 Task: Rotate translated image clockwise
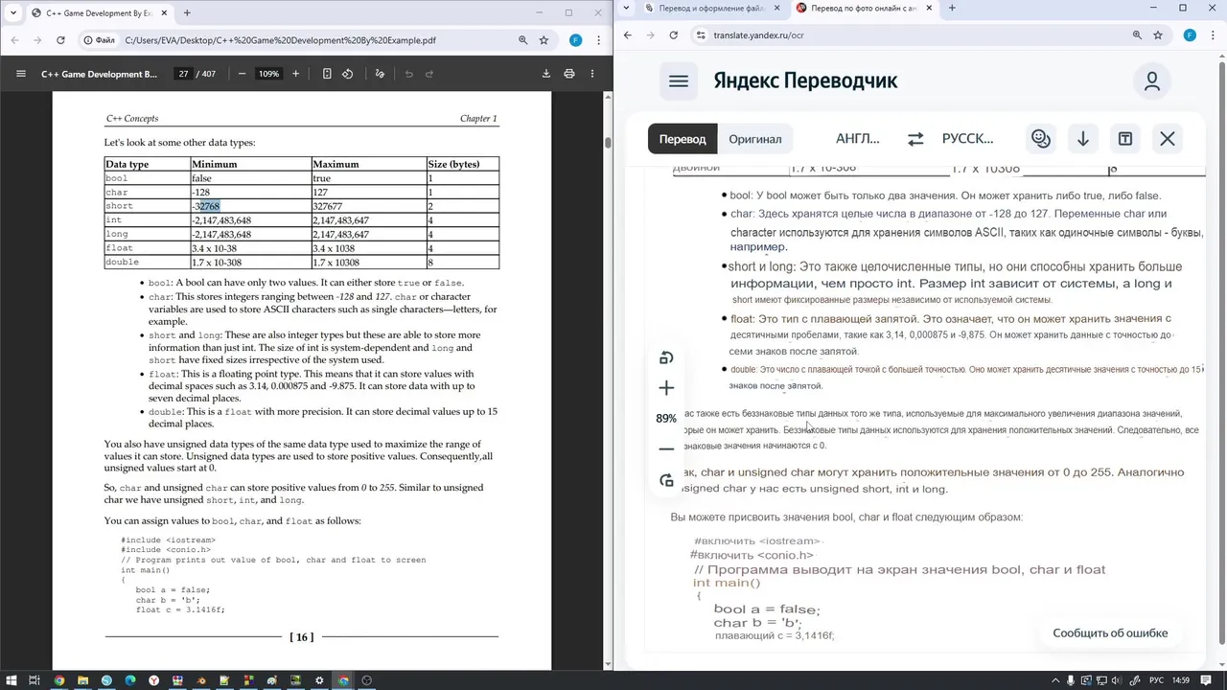point(666,480)
